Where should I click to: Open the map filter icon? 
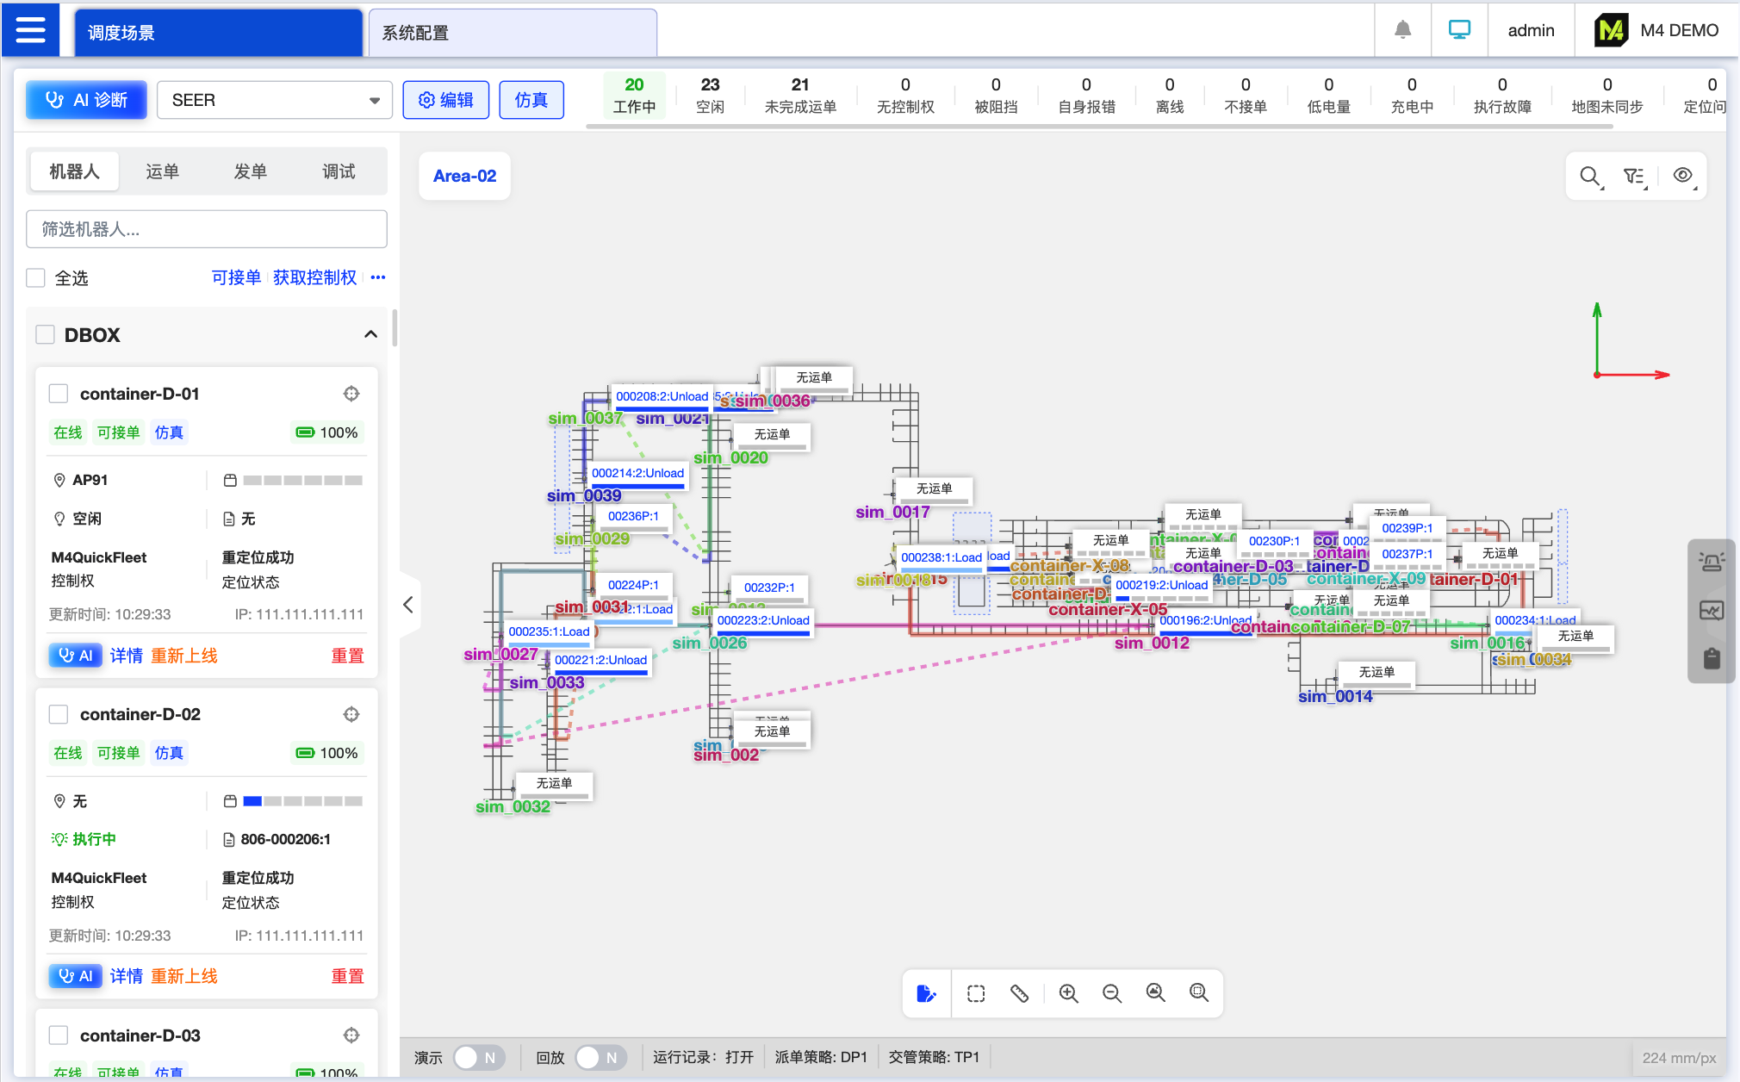(1633, 177)
